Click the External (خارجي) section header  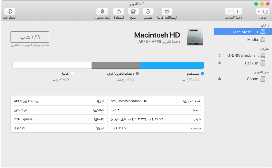(264, 49)
